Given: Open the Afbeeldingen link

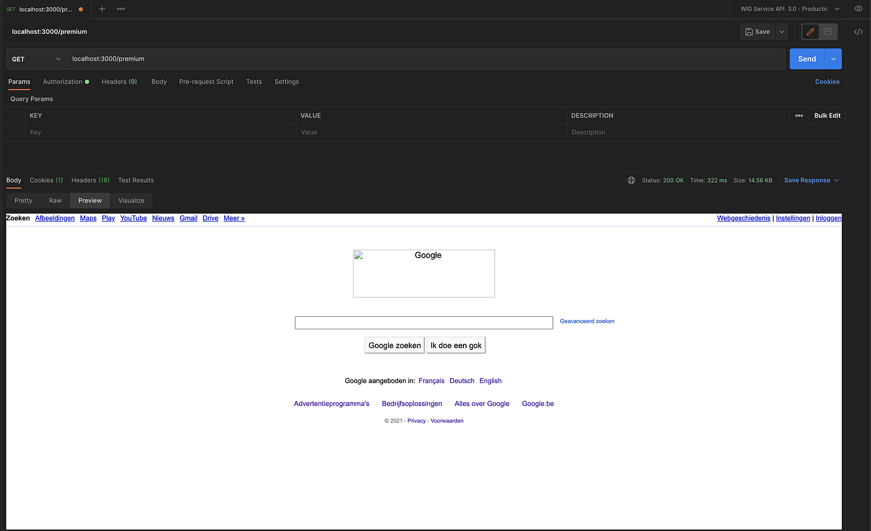Looking at the screenshot, I should coord(55,219).
